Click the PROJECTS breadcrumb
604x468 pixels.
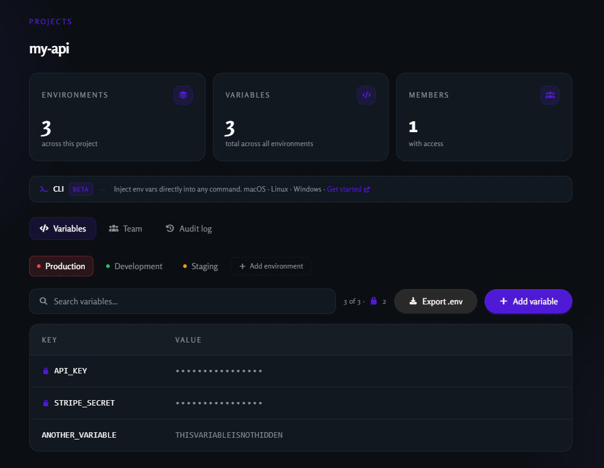(50, 21)
